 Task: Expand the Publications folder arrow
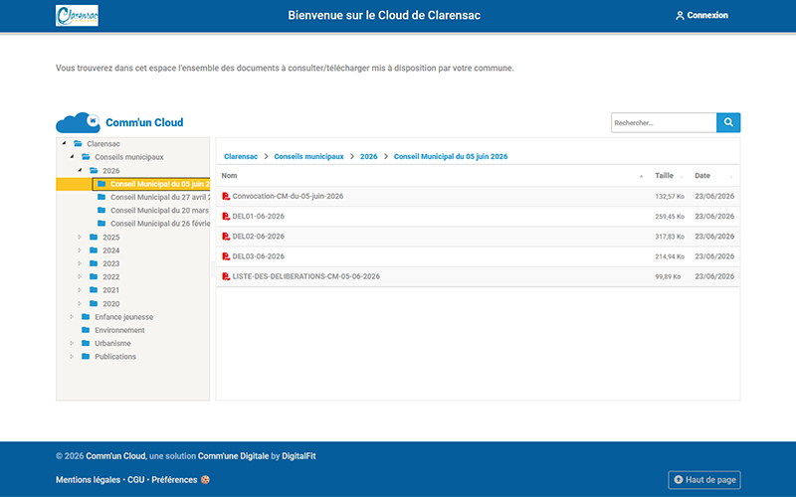tap(72, 356)
